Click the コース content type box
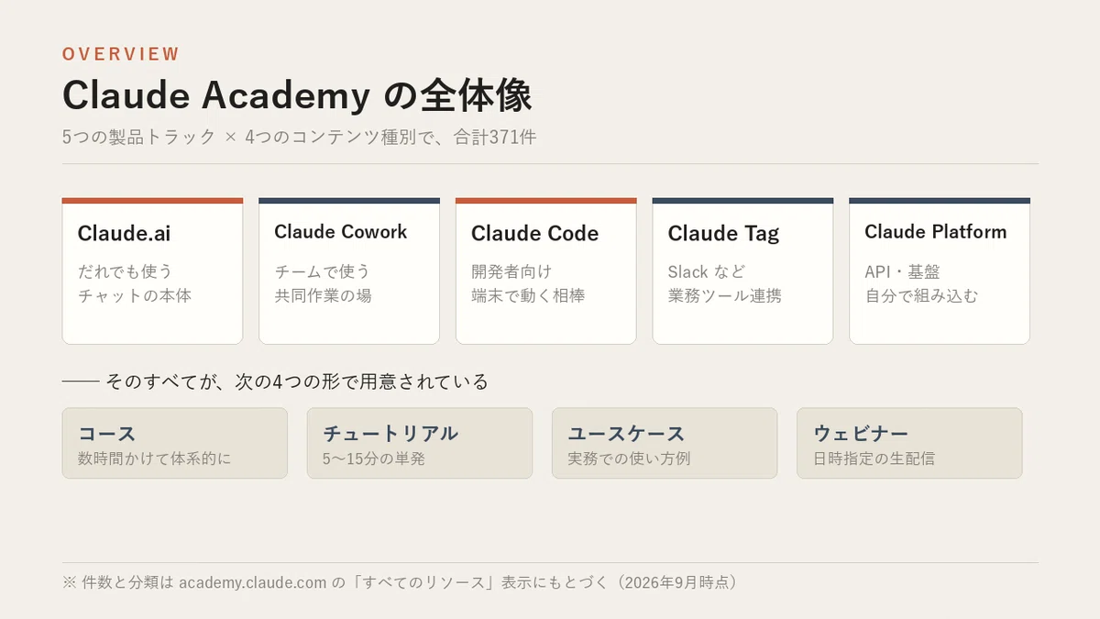This screenshot has width=1100, height=619. click(x=175, y=443)
